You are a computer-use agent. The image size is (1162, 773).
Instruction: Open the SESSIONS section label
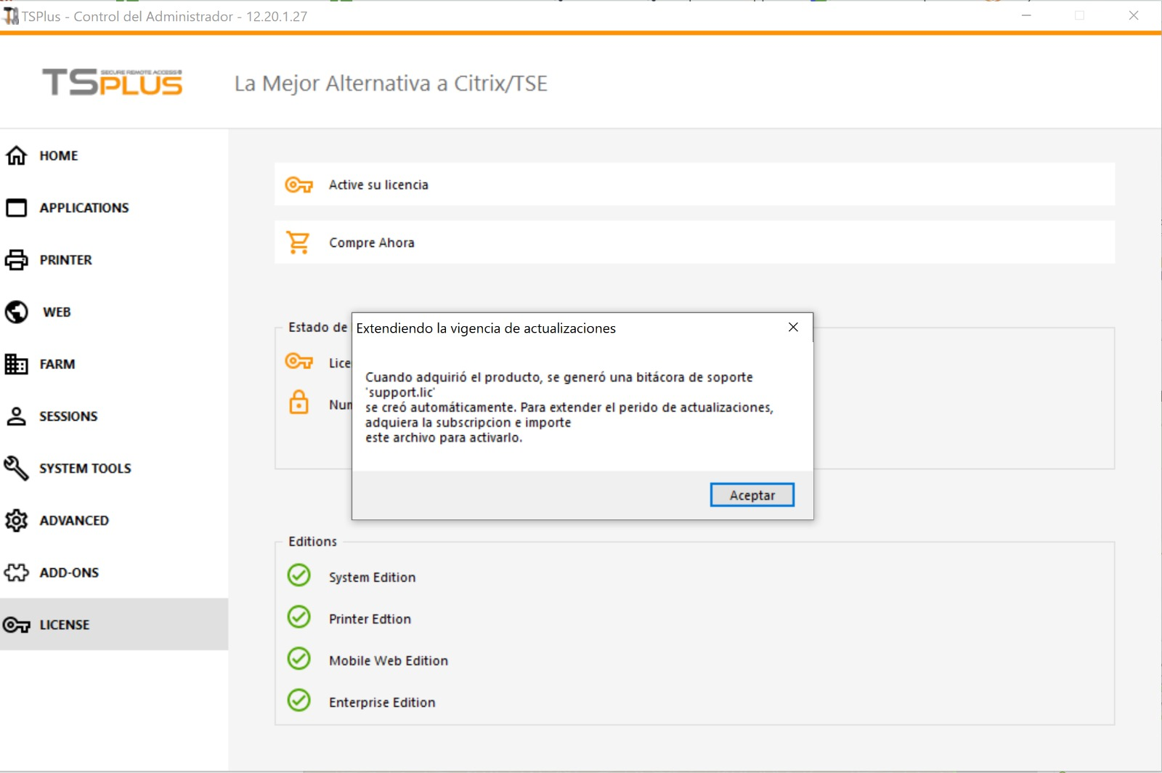(x=68, y=416)
